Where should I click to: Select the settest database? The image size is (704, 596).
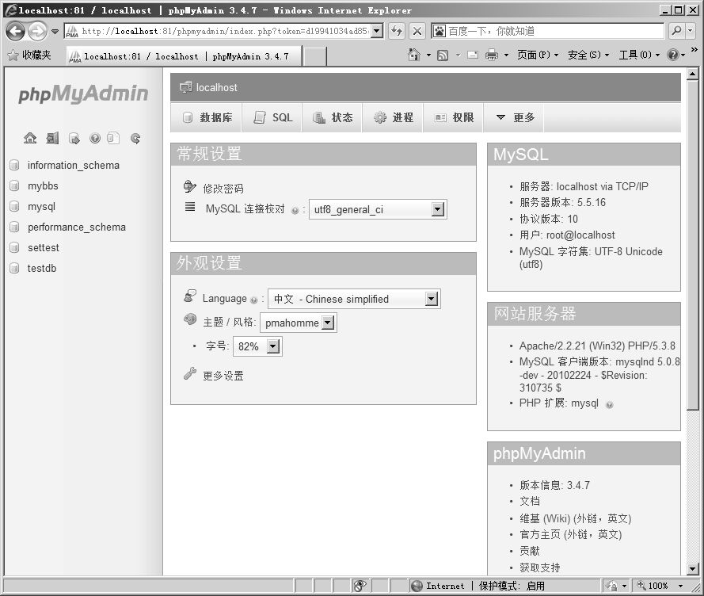pyautogui.click(x=43, y=247)
